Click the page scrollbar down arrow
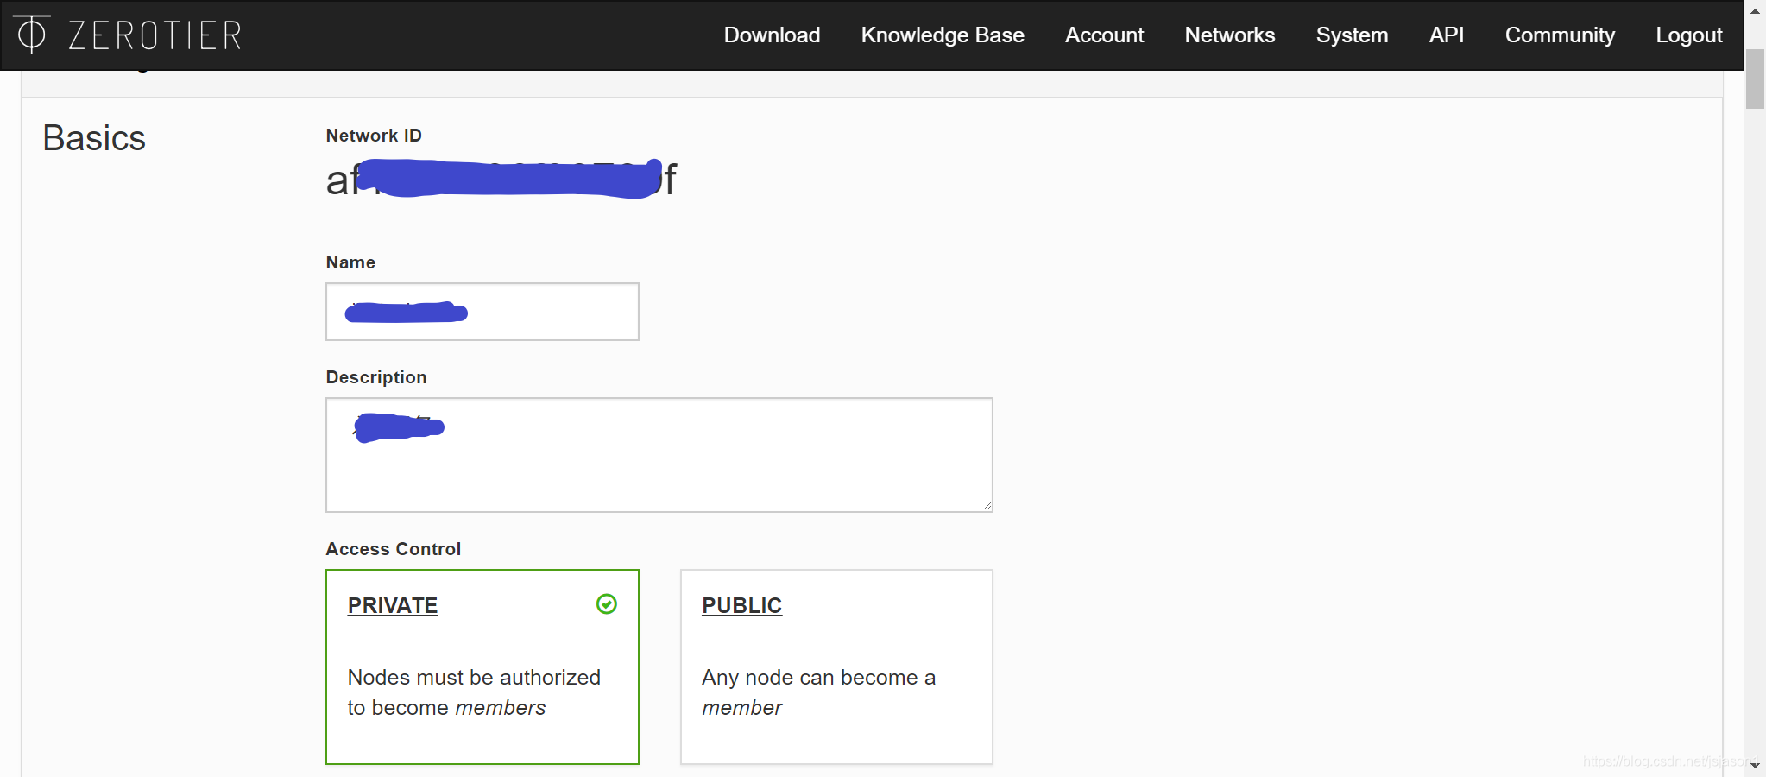 coord(1755,766)
